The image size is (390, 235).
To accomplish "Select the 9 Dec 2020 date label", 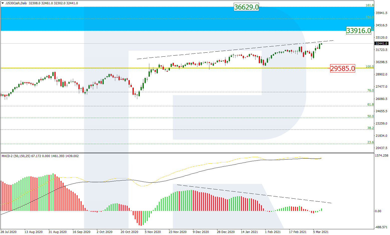I will coord(201,232).
